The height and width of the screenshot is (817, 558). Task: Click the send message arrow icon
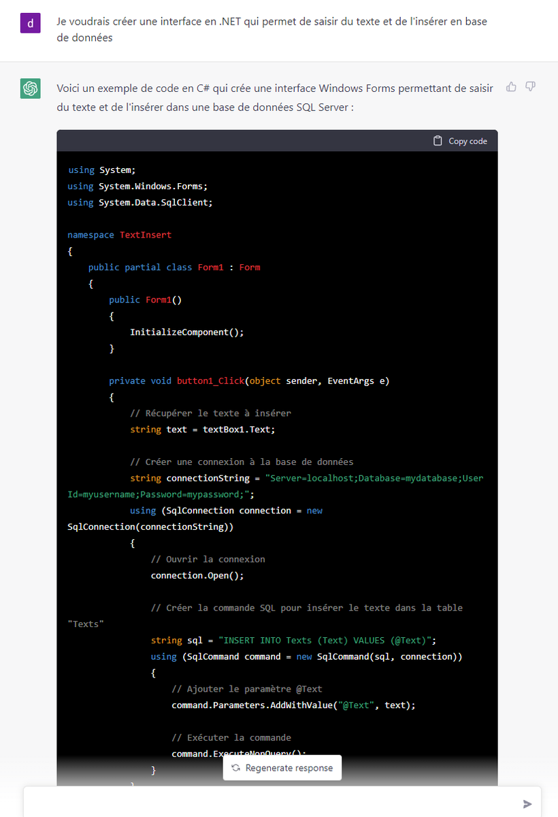(x=527, y=804)
